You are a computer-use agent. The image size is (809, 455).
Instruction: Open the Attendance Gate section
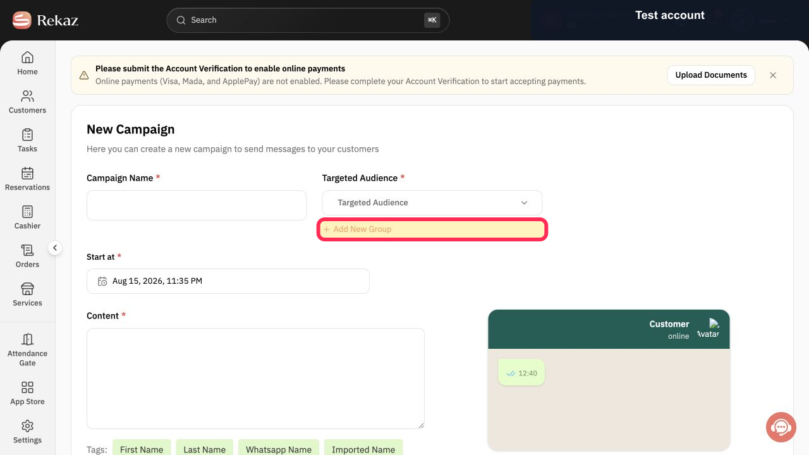tap(27, 349)
